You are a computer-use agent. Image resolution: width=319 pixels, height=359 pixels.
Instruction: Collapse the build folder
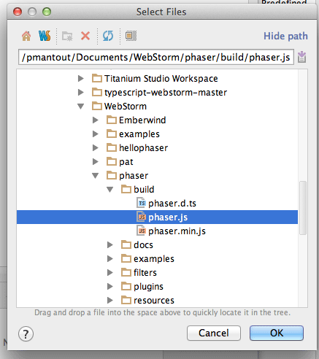coord(110,190)
